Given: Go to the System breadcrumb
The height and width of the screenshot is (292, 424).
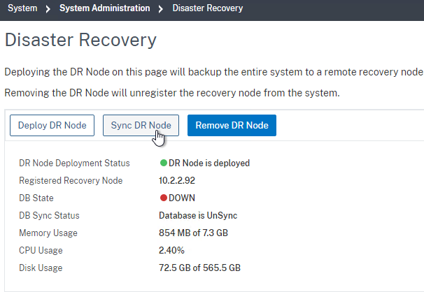Looking at the screenshot, I should tap(22, 8).
